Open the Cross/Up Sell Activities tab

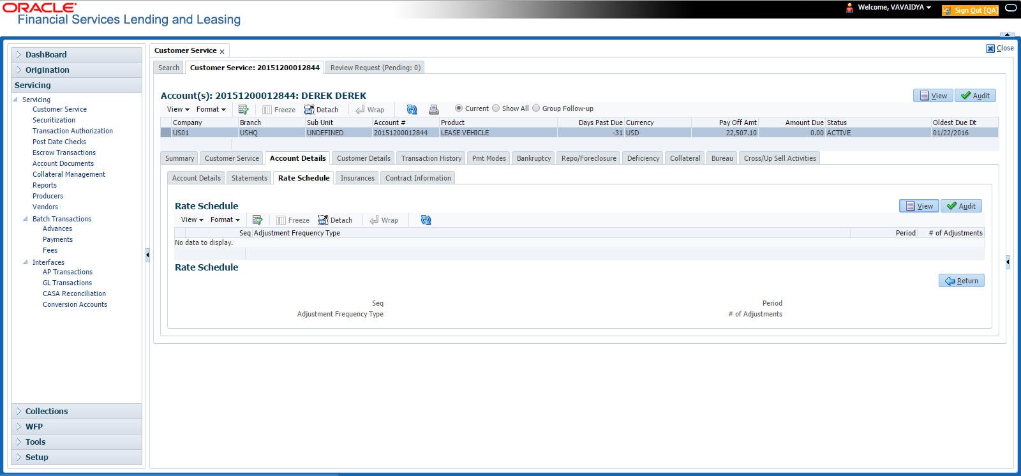(x=780, y=158)
